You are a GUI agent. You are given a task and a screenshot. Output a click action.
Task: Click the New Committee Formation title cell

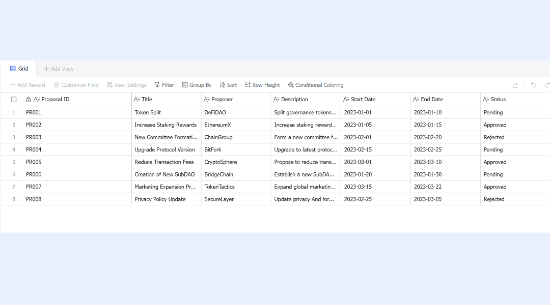[x=166, y=137]
